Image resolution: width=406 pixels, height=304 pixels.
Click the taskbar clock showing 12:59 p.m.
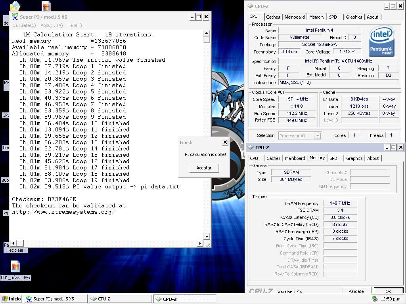coord(391,299)
